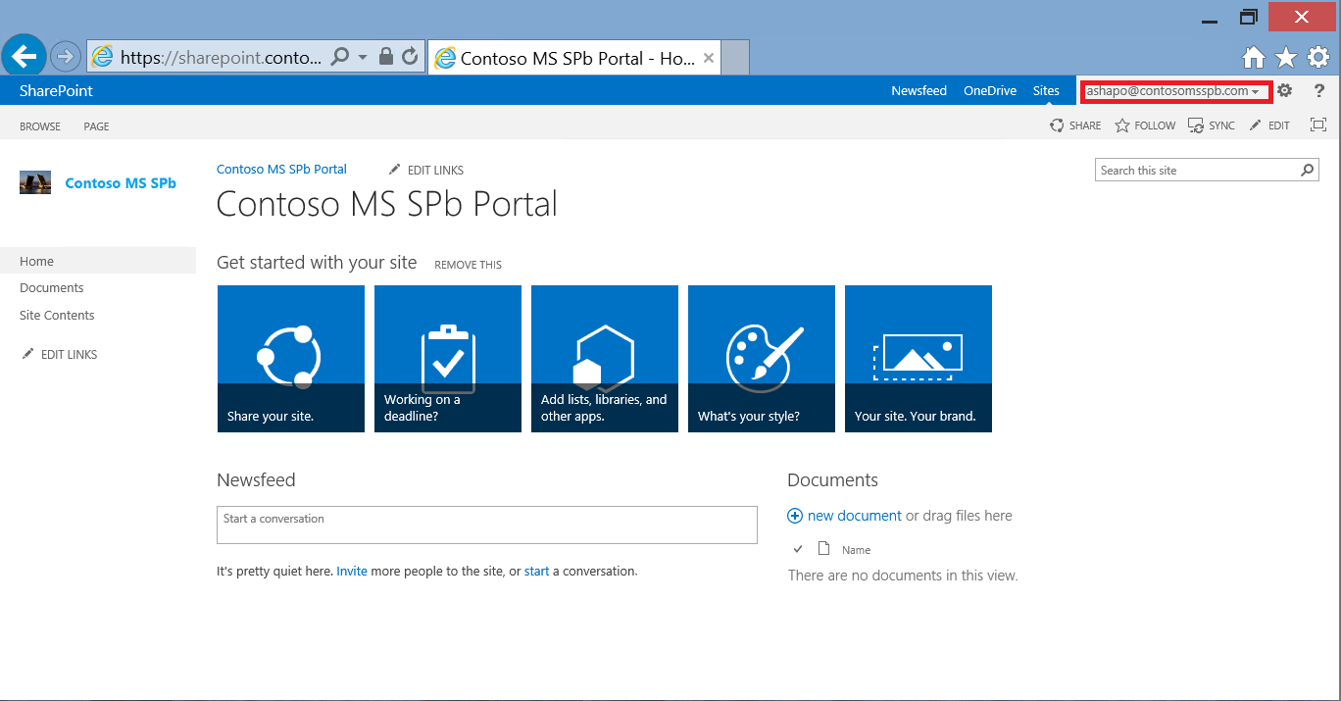This screenshot has height=701, width=1341.
Task: Open OneDrive in the top bar
Action: point(989,91)
